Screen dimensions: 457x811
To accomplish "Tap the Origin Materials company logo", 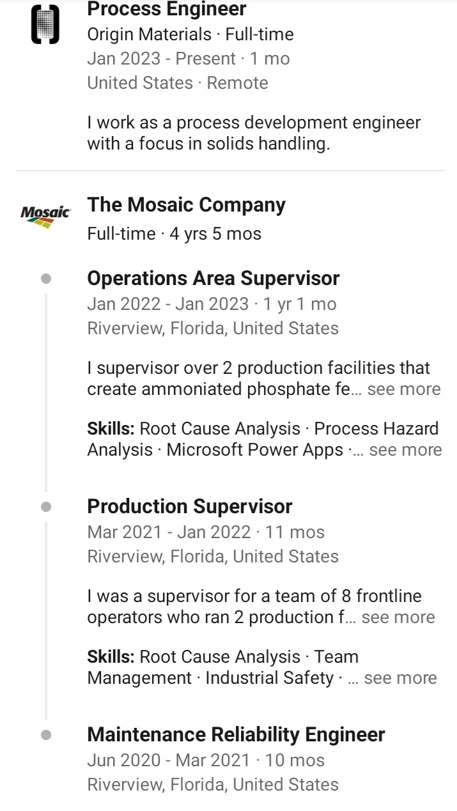I will (x=45, y=26).
